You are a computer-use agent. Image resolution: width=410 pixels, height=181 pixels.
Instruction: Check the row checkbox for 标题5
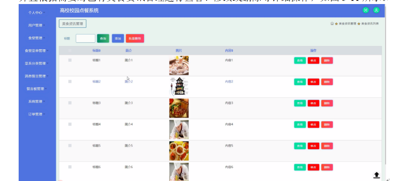point(70,145)
